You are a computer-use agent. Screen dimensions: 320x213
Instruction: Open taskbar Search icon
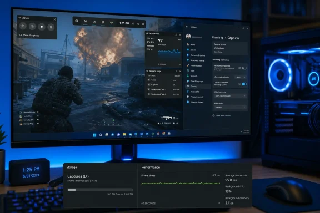pos(101,135)
